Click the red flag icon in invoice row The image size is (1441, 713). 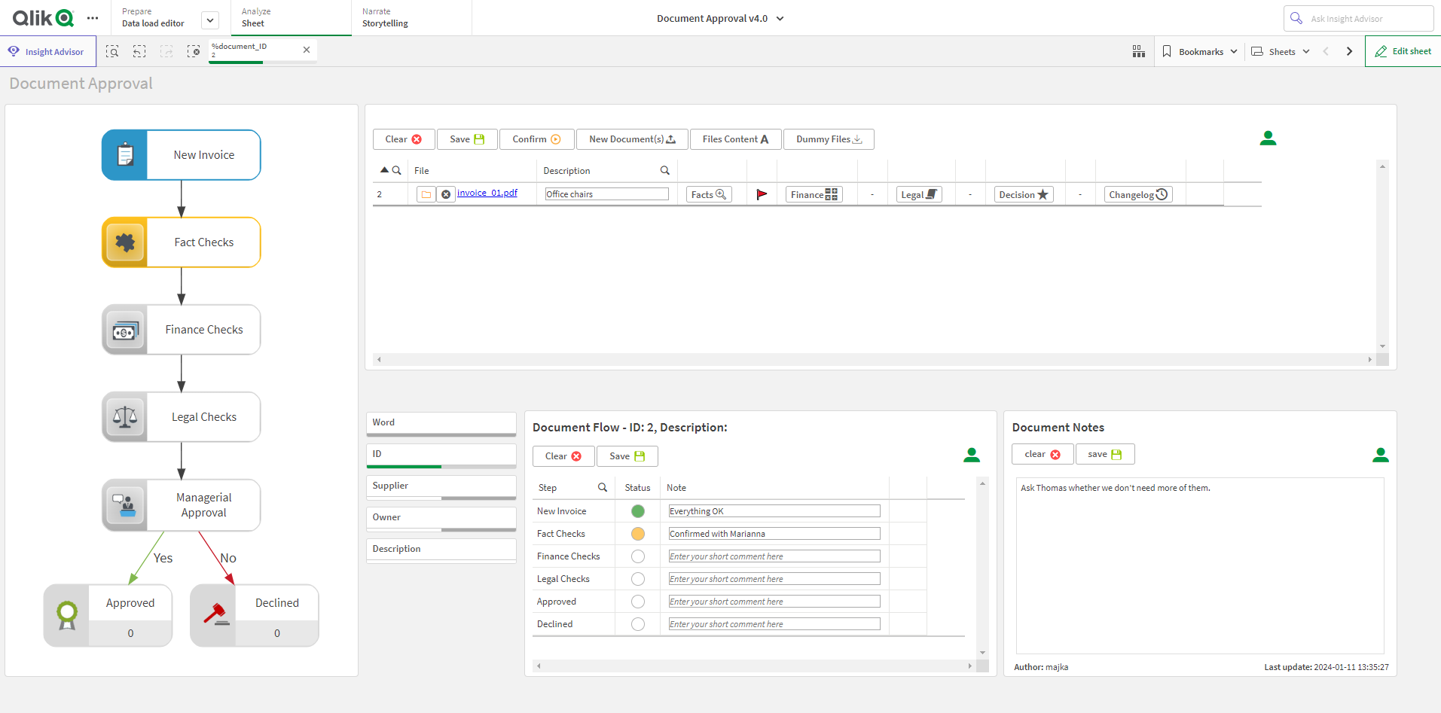[x=762, y=194]
